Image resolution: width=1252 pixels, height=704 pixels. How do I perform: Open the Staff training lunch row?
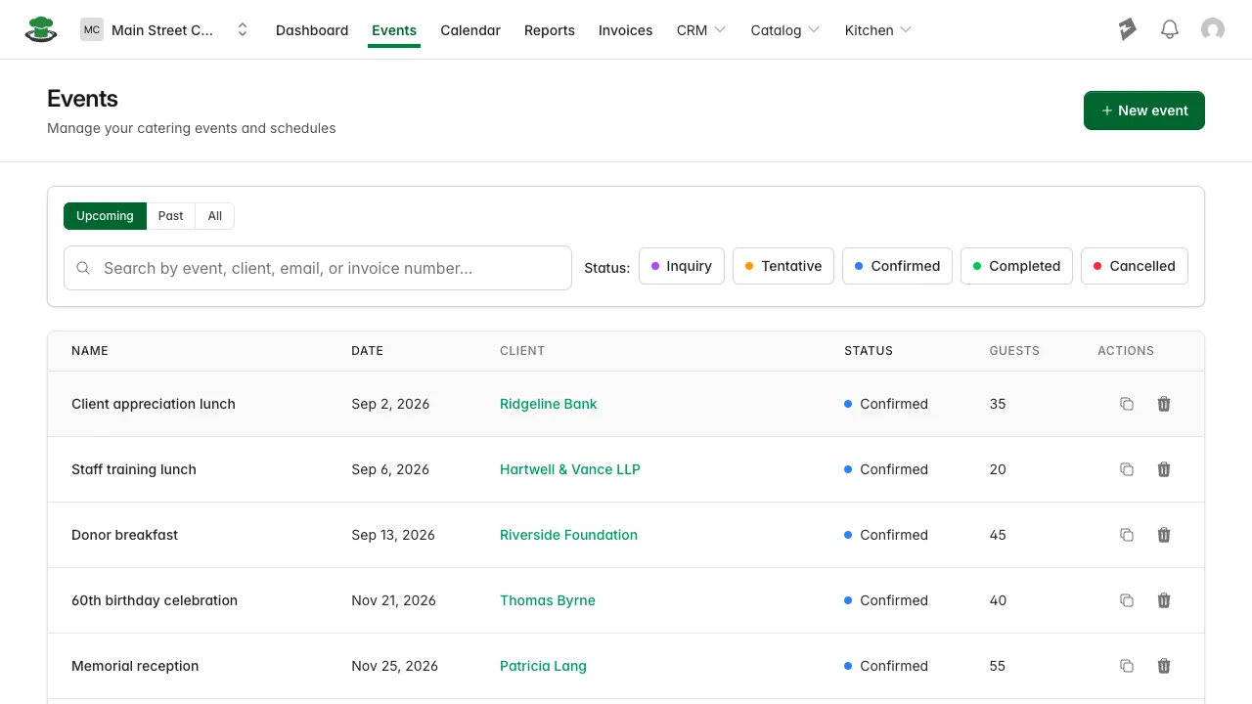[x=626, y=469]
